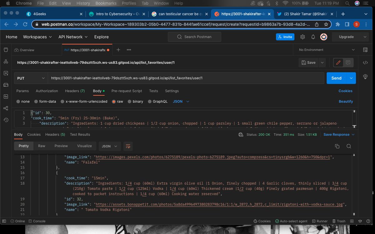This screenshot has height=234, width=375.
Task: Open Collections icon in Postman sidebar
Action: [x=6, y=50]
